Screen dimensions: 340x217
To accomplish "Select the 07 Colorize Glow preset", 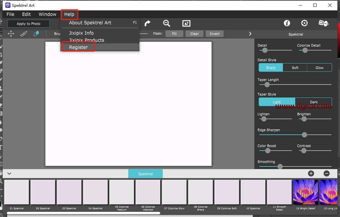I will click(174, 192).
